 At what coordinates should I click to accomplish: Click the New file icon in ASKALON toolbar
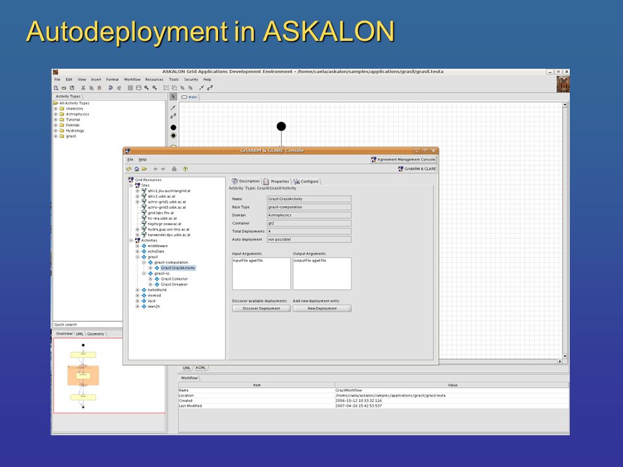coord(56,88)
